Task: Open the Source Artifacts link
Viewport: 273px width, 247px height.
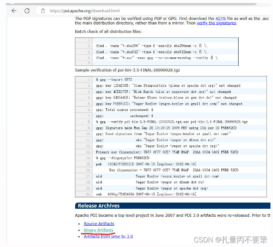Action: (x=99, y=224)
